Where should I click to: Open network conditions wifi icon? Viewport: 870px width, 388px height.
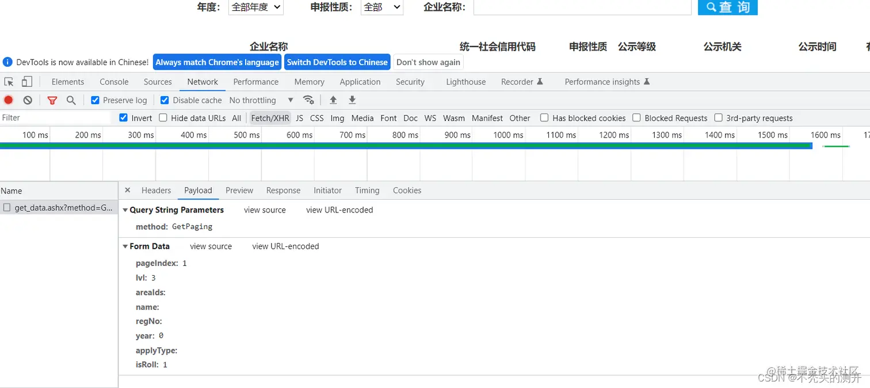point(308,100)
